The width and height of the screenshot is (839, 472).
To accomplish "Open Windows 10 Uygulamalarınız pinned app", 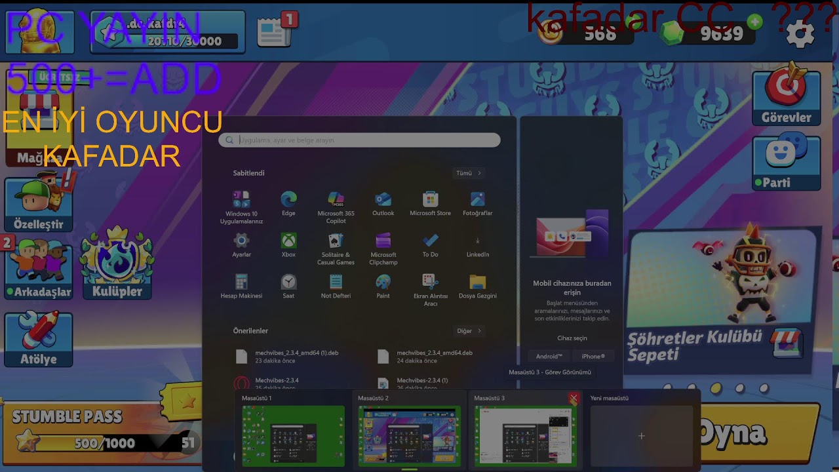I will (x=241, y=207).
